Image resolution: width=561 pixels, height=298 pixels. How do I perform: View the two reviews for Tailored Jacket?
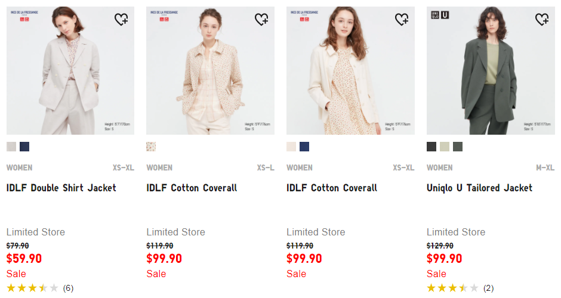[488, 288]
